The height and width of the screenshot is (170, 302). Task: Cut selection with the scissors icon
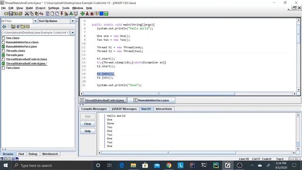(x=27, y=14)
